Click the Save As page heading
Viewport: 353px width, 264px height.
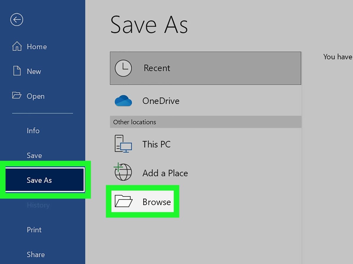[x=149, y=25]
